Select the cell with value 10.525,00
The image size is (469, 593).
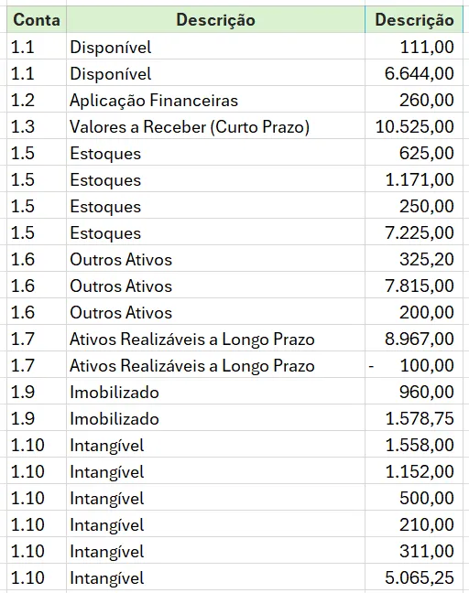414,125
